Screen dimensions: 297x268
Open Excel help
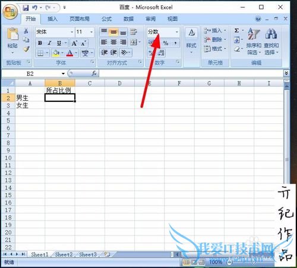click(x=258, y=19)
